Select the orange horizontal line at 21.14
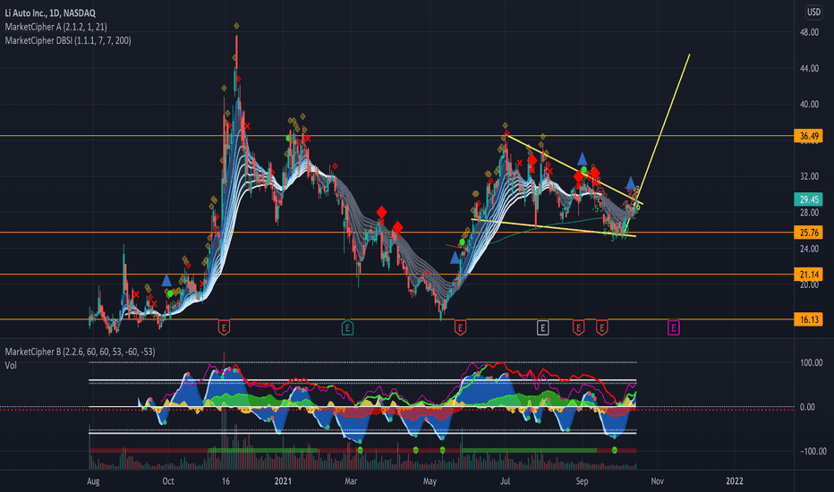Screen dimensions: 834x492 tap(396, 275)
